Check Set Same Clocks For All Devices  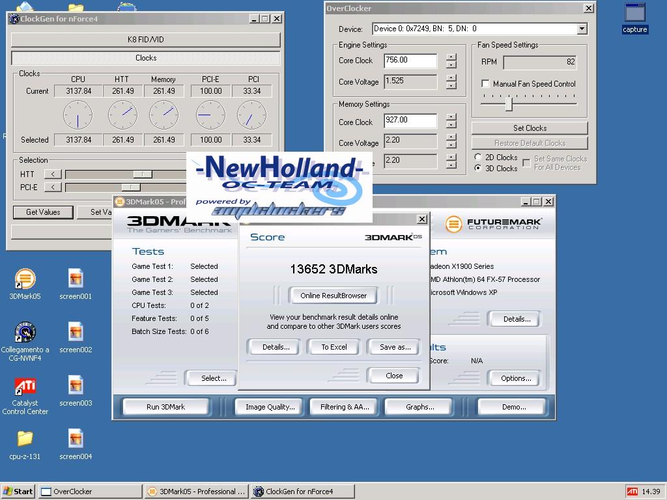[x=526, y=163]
